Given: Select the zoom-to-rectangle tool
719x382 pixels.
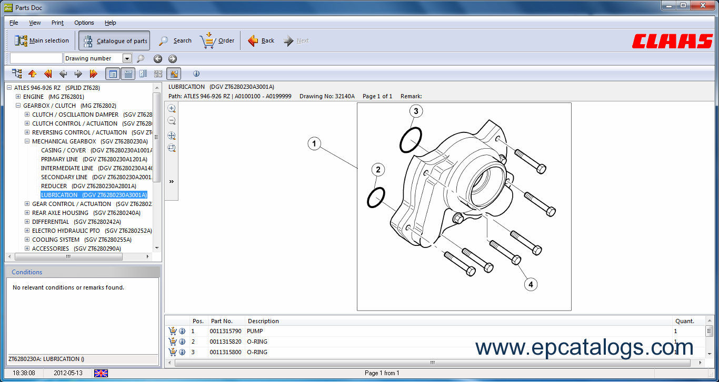Looking at the screenshot, I should coord(172,148).
